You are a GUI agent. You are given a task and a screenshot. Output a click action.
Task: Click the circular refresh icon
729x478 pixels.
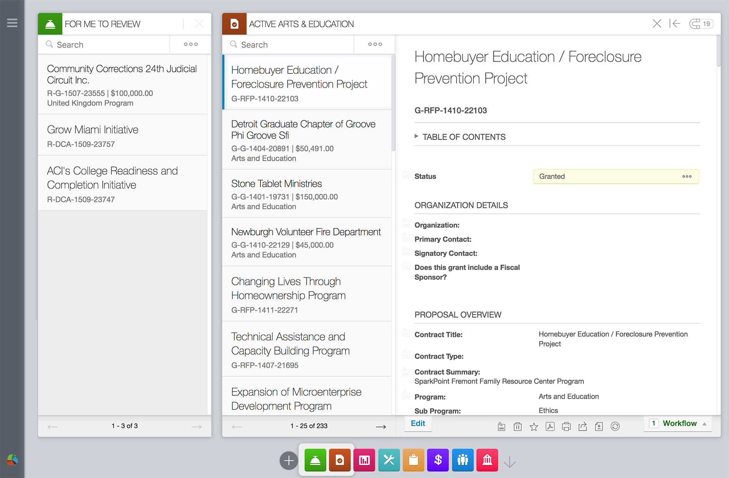coord(615,426)
